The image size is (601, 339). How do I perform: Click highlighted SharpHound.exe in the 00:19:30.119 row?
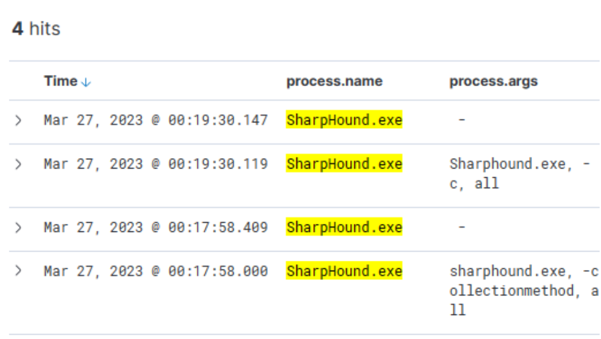(344, 164)
